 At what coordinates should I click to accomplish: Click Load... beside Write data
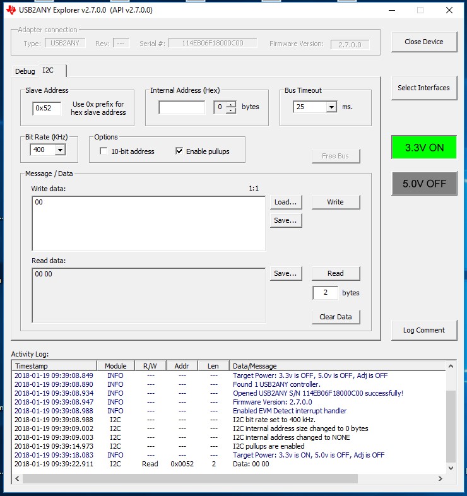pyautogui.click(x=286, y=202)
